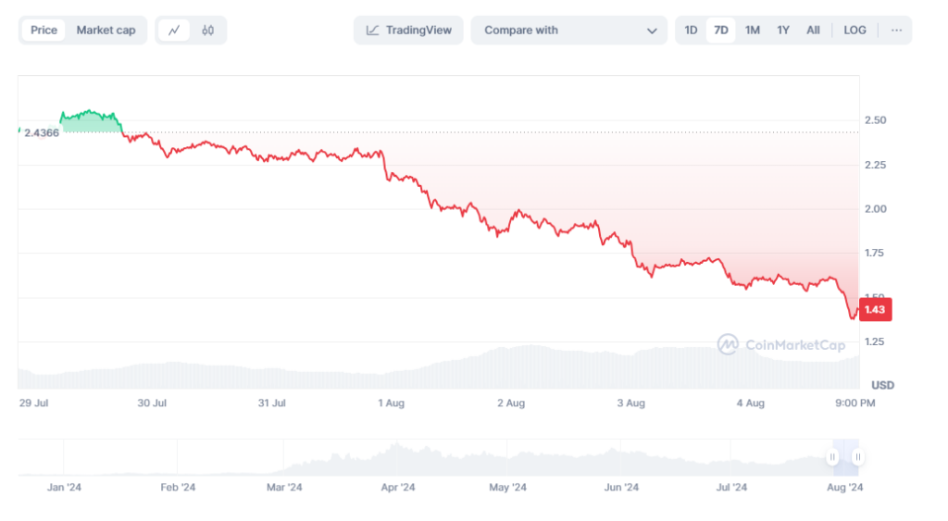Switch to Market cap view

tap(106, 31)
